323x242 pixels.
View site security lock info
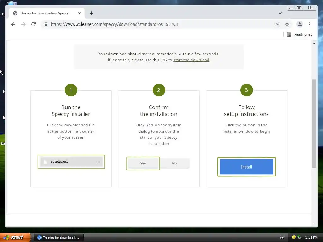click(x=46, y=24)
